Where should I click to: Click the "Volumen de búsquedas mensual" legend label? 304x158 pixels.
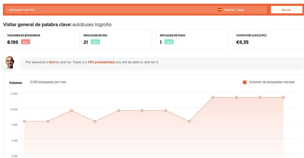(x=271, y=82)
